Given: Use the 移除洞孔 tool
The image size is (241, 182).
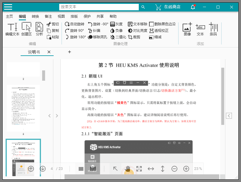Looking at the screenshot, I should 98,37.
